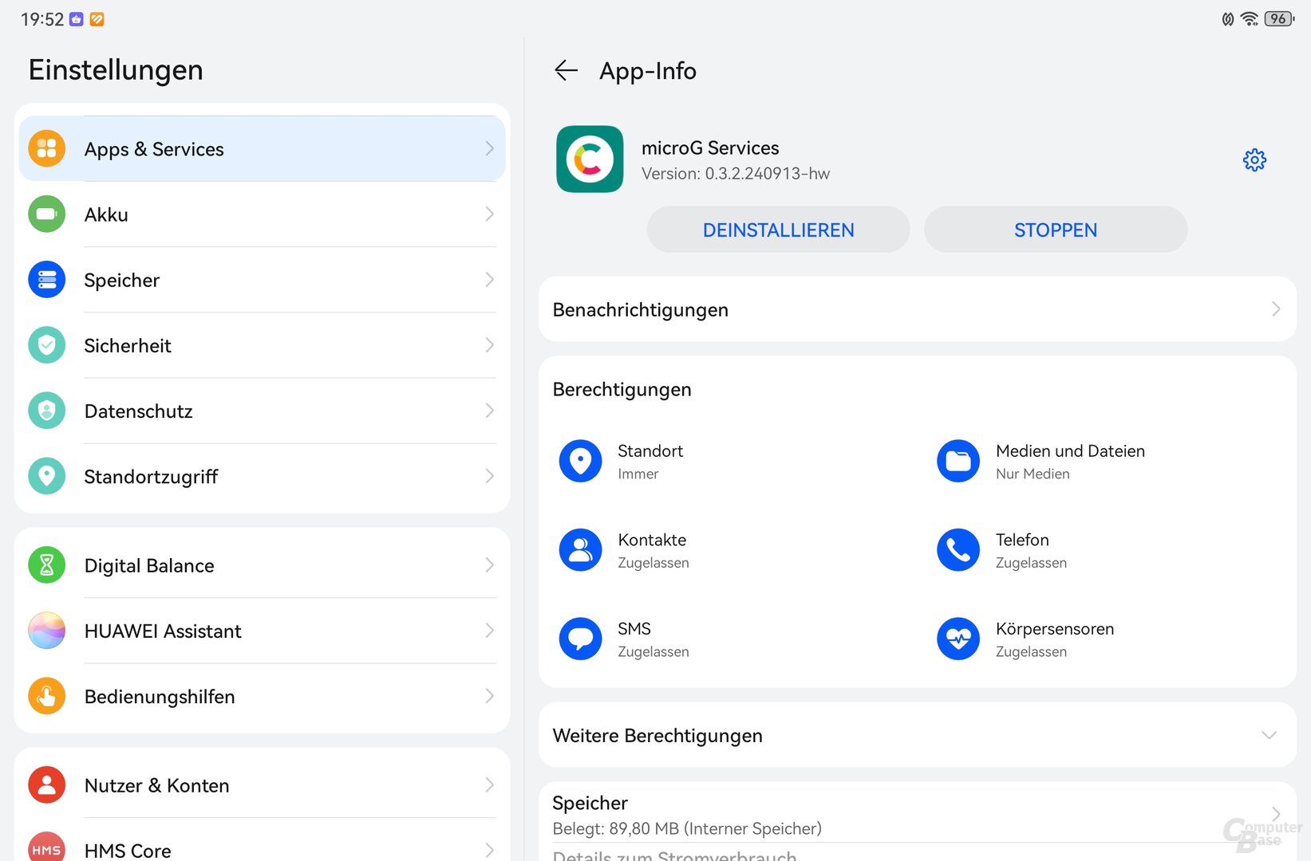Click version text 0.3.2.240913-hw
This screenshot has height=861, width=1311.
pos(735,174)
